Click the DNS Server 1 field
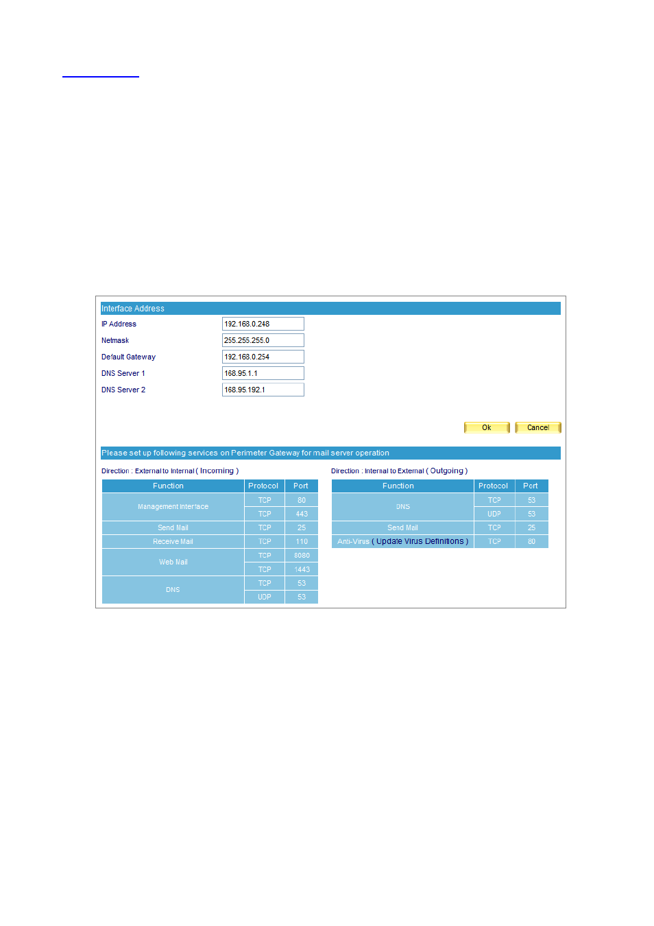Screen dimensions: 654x926 (x=263, y=373)
